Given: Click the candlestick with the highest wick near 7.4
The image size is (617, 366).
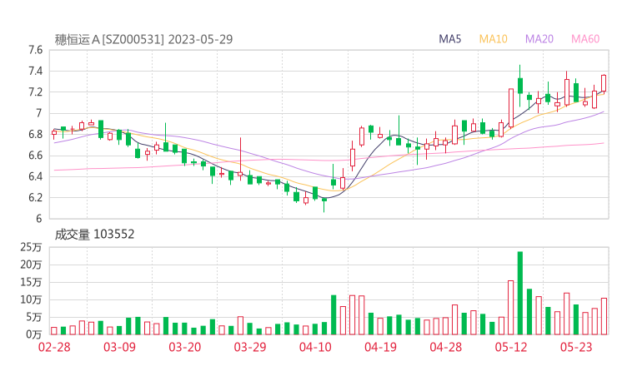Looking at the screenshot, I should [x=519, y=86].
